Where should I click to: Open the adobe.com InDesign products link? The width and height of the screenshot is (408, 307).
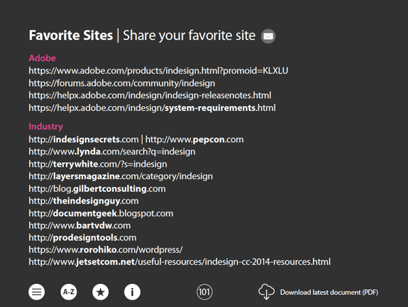(x=158, y=71)
